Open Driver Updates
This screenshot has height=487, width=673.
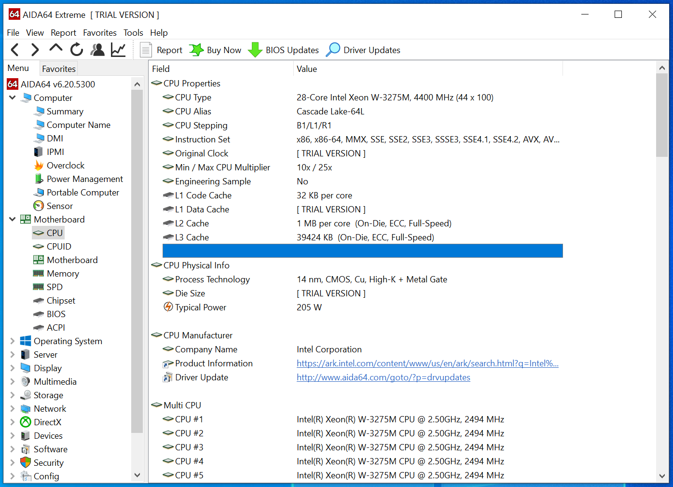[x=363, y=50]
